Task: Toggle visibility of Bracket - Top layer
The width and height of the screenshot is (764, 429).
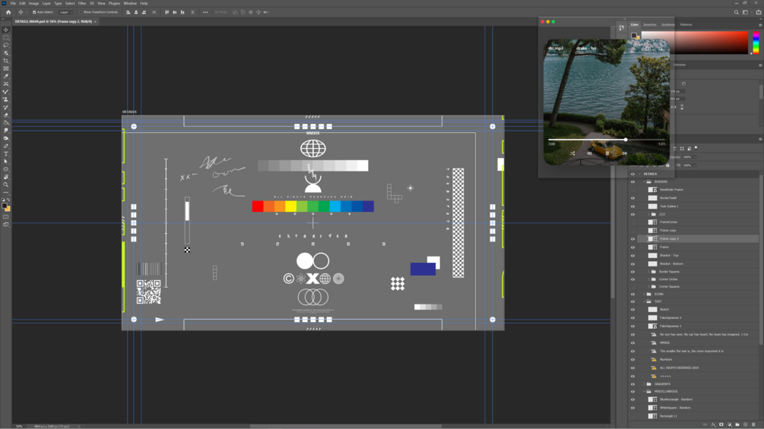Action: coord(633,255)
